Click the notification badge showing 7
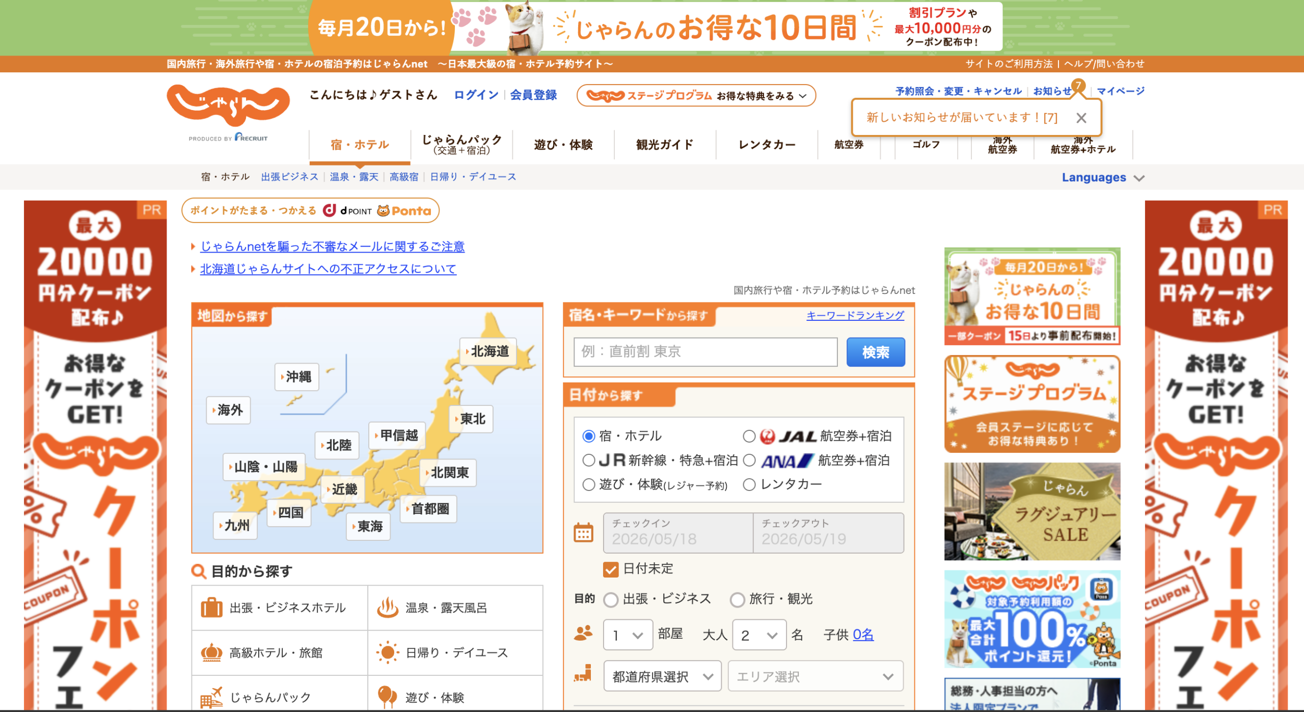 (1078, 86)
